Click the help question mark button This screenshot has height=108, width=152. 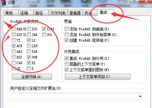134,2
